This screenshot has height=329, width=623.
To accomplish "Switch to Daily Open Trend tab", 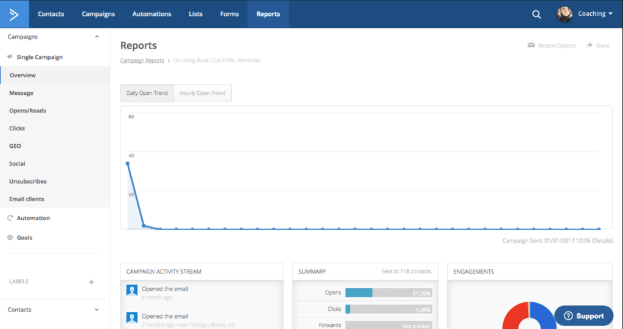I will [147, 93].
